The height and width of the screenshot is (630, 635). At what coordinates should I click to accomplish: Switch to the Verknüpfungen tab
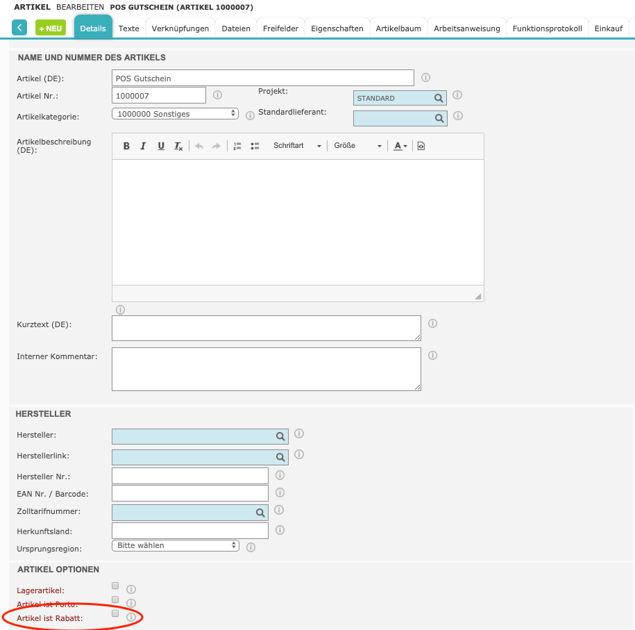(180, 28)
